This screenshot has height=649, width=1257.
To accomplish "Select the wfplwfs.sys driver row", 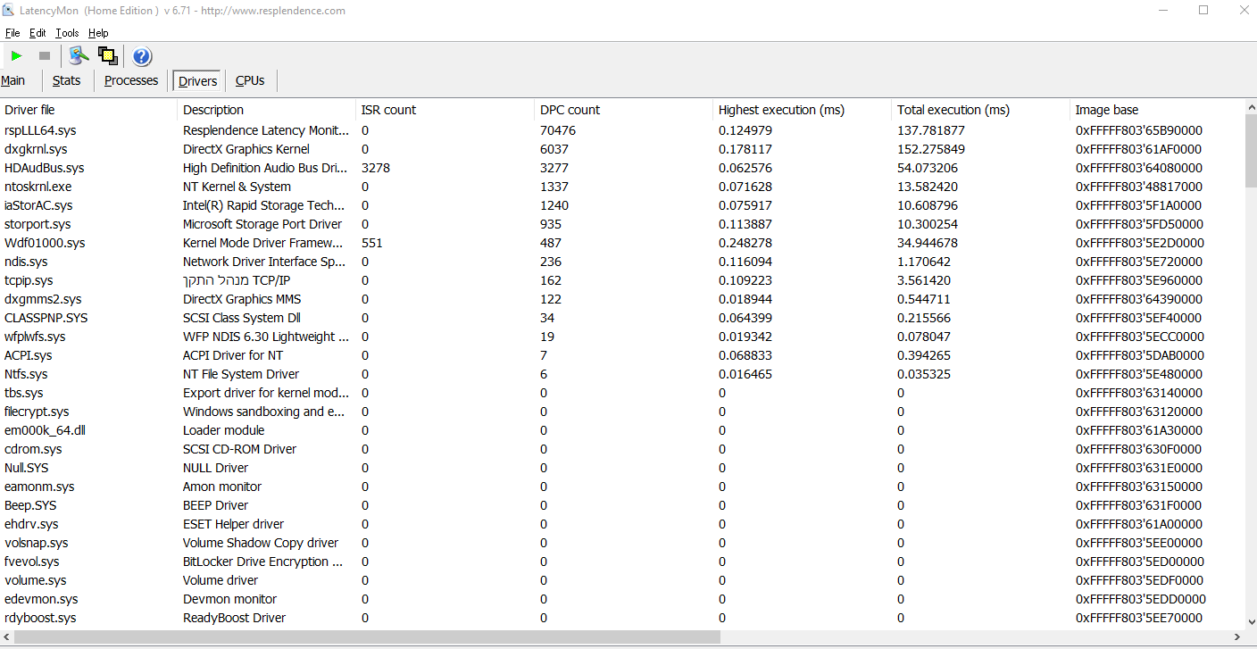I will pyautogui.click(x=621, y=337).
